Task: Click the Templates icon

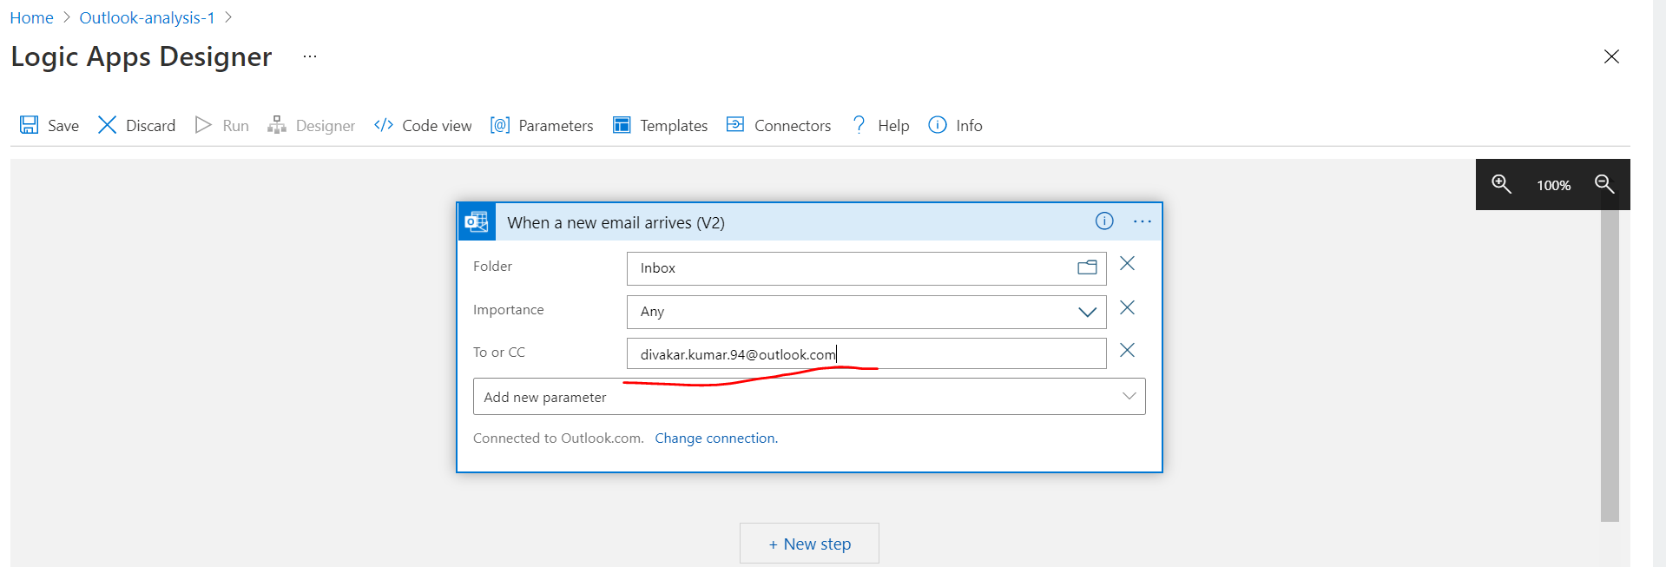Action: (622, 125)
